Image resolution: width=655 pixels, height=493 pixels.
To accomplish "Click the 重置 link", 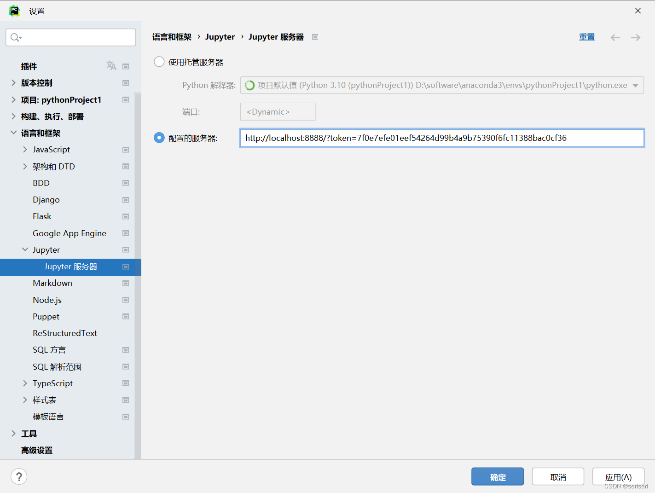I will pos(587,37).
